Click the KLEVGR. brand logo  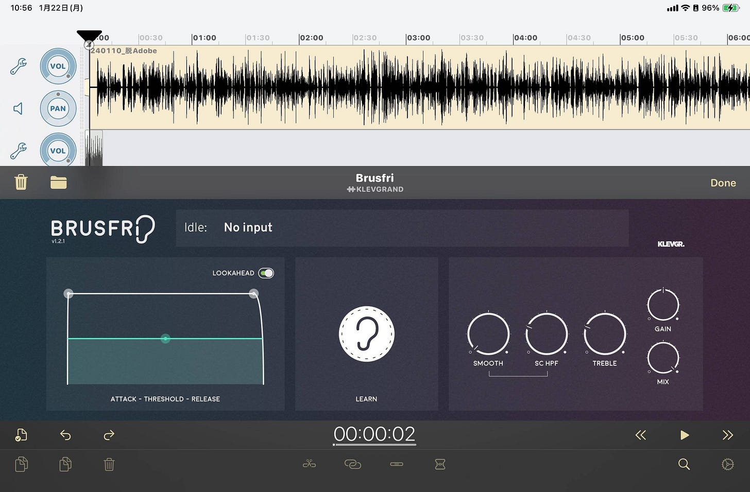(671, 244)
